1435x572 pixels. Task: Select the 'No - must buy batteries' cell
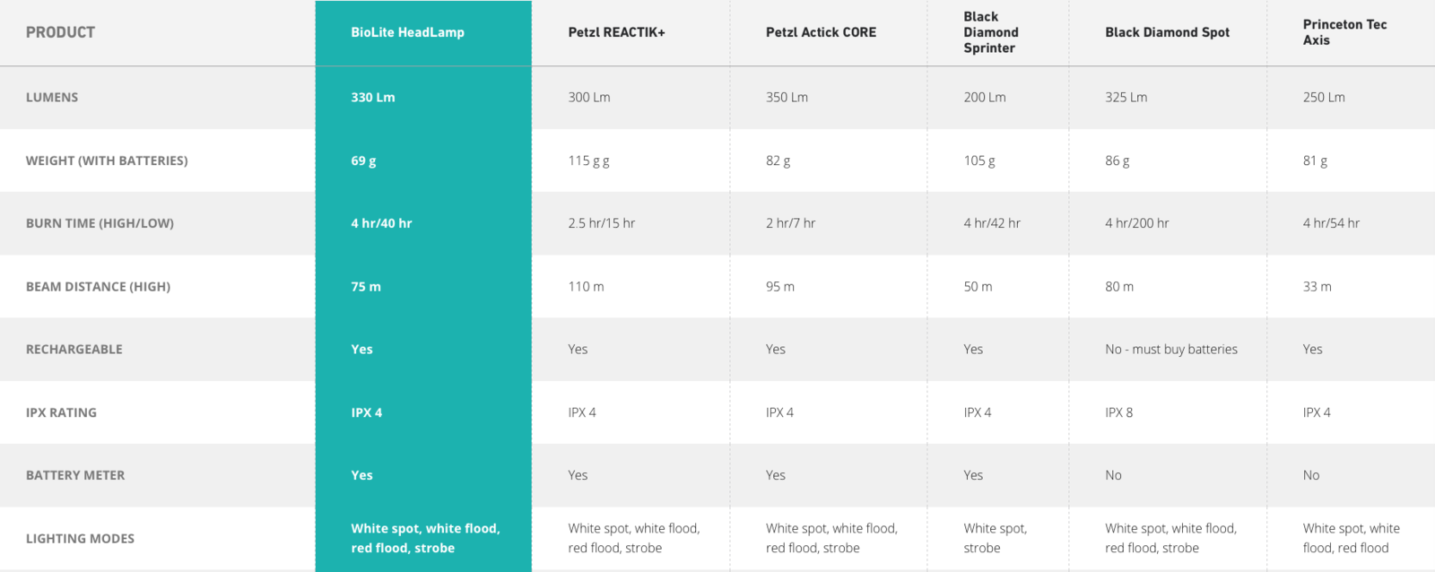[x=1171, y=350]
